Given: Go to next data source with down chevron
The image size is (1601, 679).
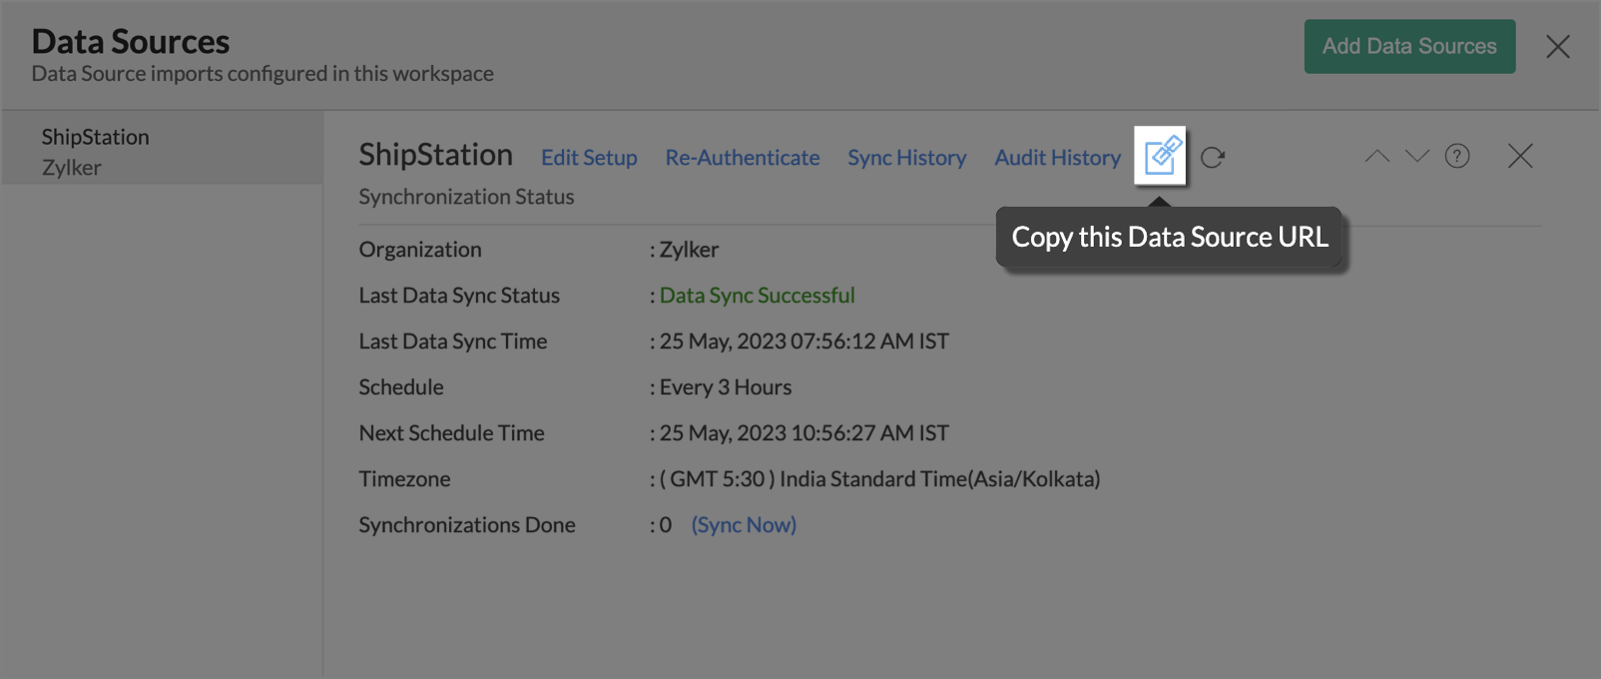Looking at the screenshot, I should pyautogui.click(x=1417, y=157).
